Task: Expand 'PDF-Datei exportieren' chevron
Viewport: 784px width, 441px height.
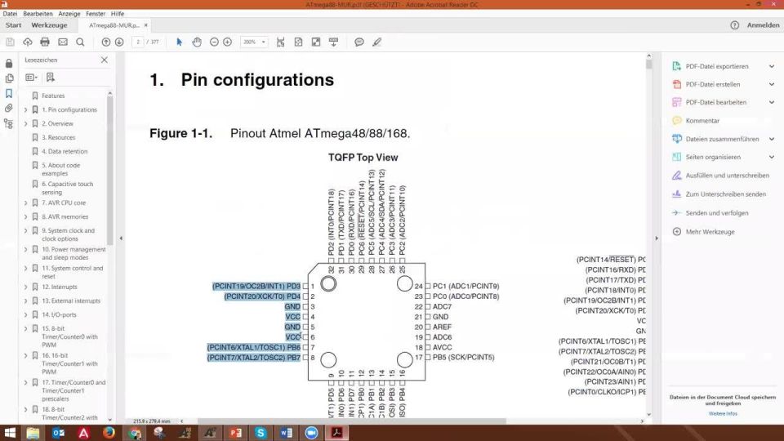Action: 772,66
